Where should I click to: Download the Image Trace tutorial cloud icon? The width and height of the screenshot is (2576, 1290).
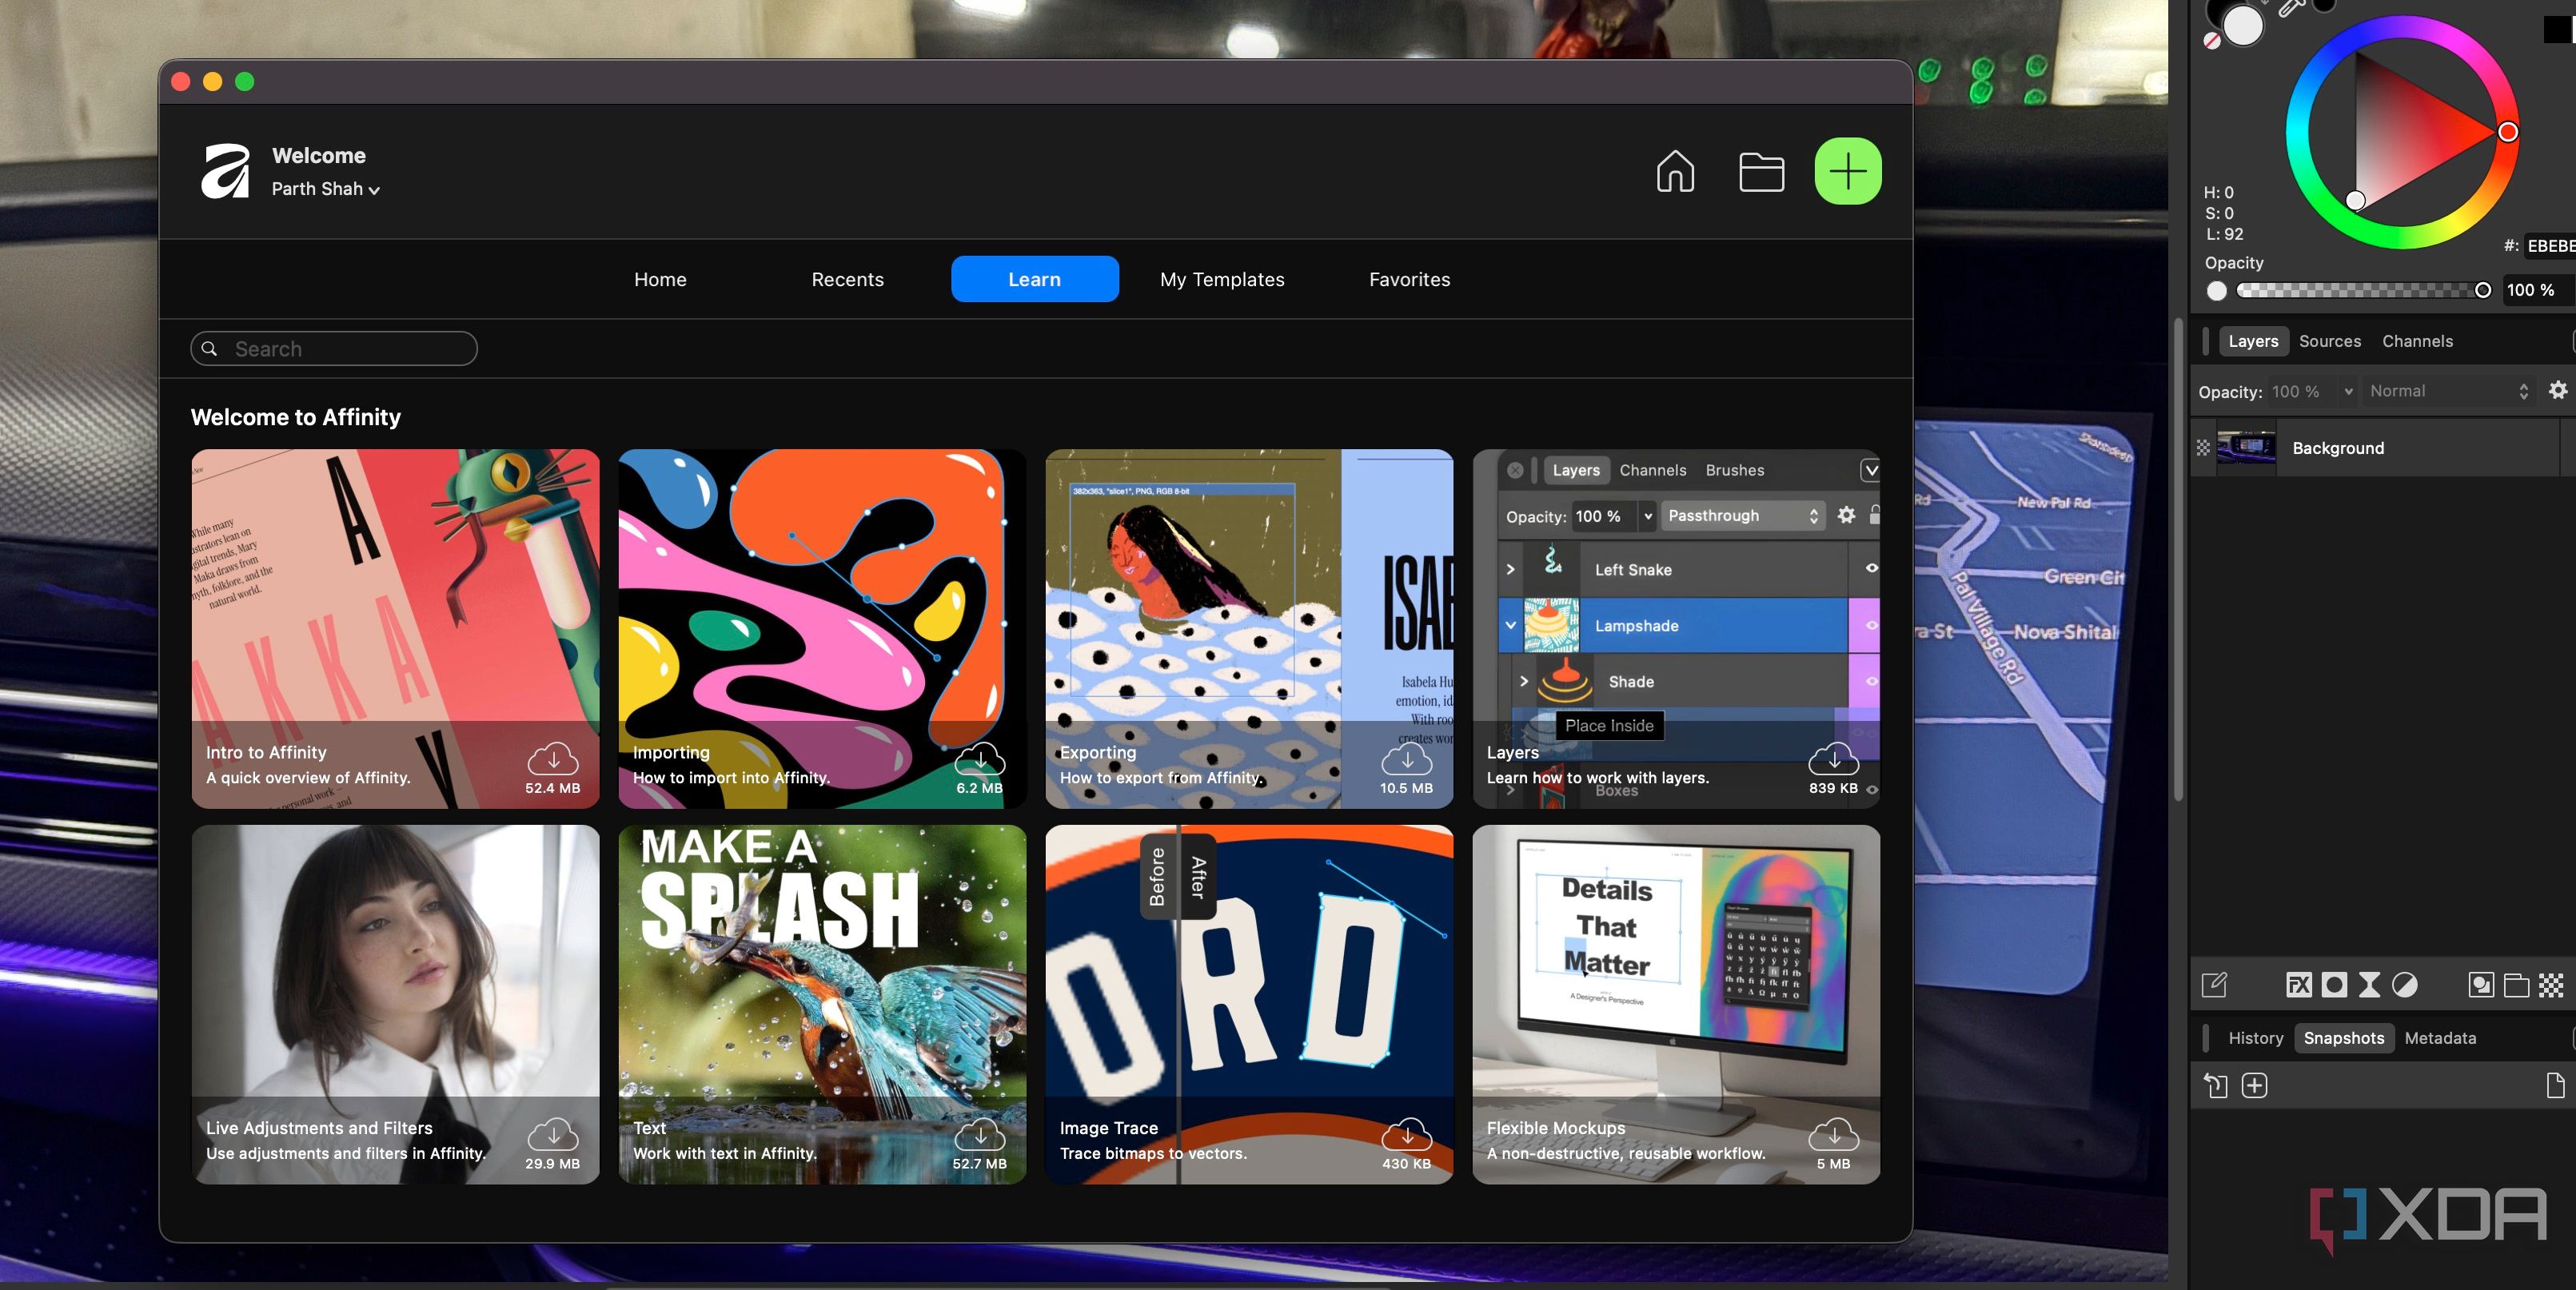tap(1407, 1134)
